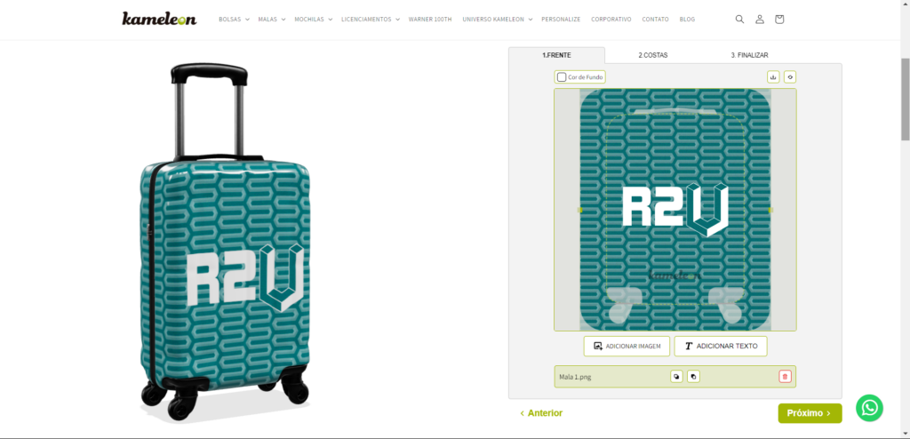Viewport: 910px width, 439px height.
Task: Expand the Mochilas dropdown menu
Action: 314,20
